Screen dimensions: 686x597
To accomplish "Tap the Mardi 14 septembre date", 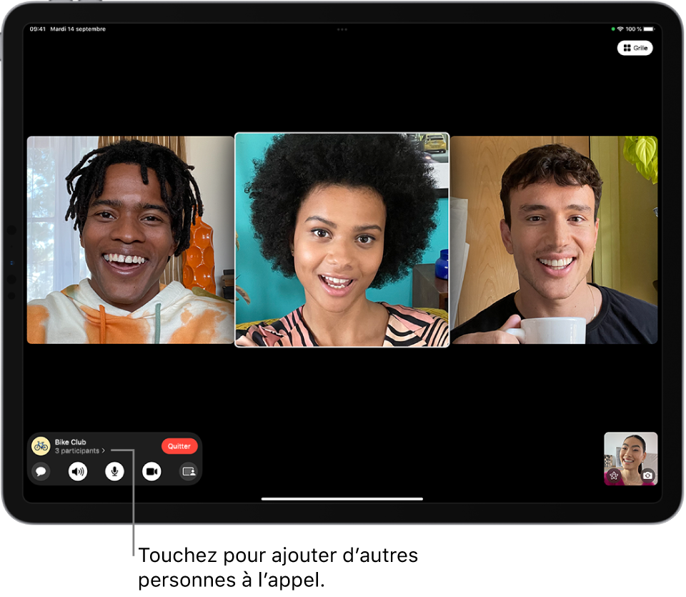I will click(78, 29).
